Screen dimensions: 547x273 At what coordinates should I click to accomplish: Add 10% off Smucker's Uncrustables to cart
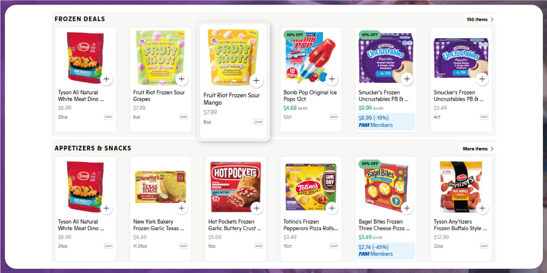pyautogui.click(x=407, y=79)
